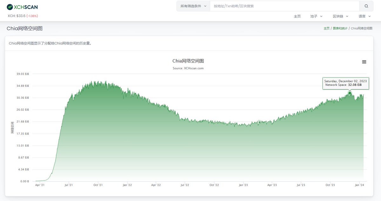Click the Jan '23 axis label
This screenshot has height=201, width=381.
(243, 185)
